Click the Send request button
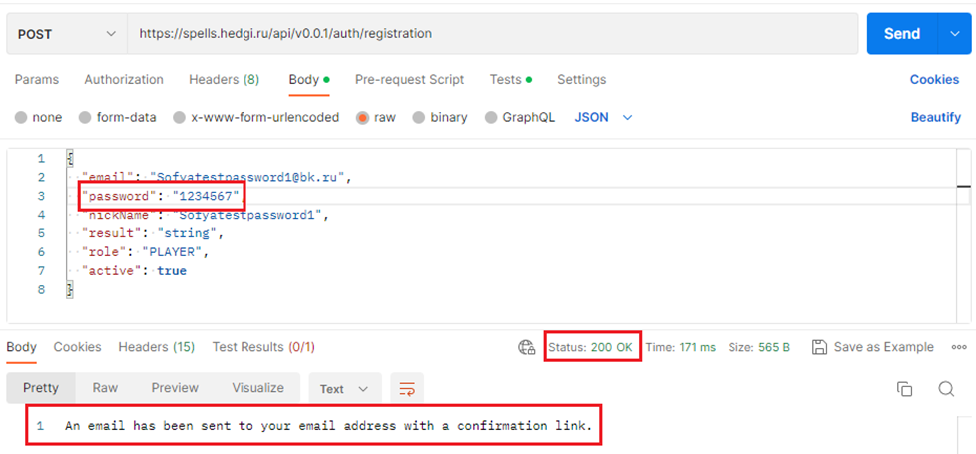 coord(902,34)
